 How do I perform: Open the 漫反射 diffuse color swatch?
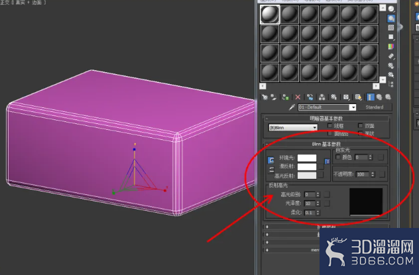tap(307, 166)
